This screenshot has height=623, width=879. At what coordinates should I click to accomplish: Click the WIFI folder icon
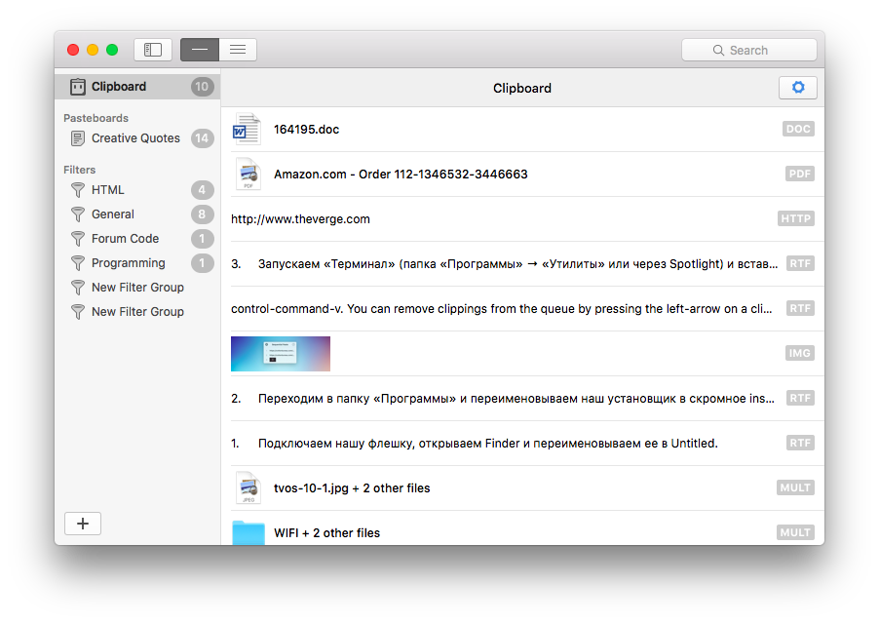click(248, 532)
